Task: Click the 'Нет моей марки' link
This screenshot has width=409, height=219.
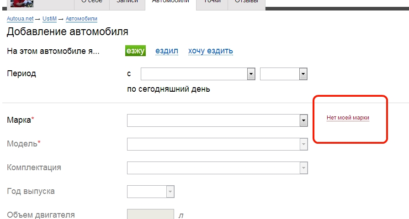Action: coord(348,118)
